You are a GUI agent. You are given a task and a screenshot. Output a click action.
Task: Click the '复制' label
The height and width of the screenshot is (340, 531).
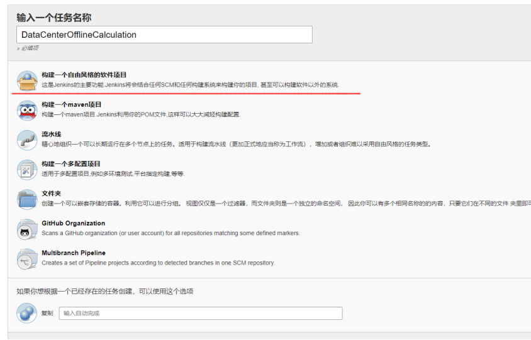47,313
